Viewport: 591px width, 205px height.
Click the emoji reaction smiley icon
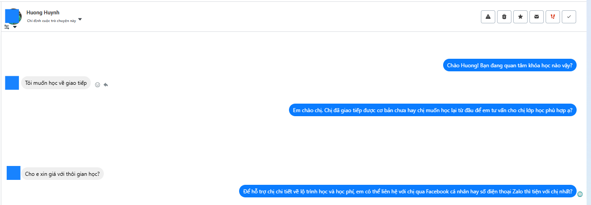(98, 84)
